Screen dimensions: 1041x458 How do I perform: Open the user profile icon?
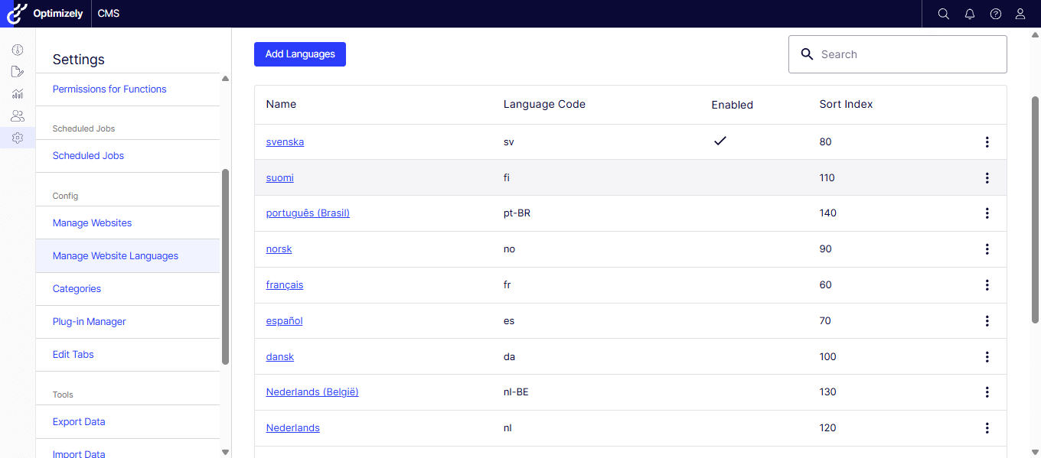[x=1020, y=13]
